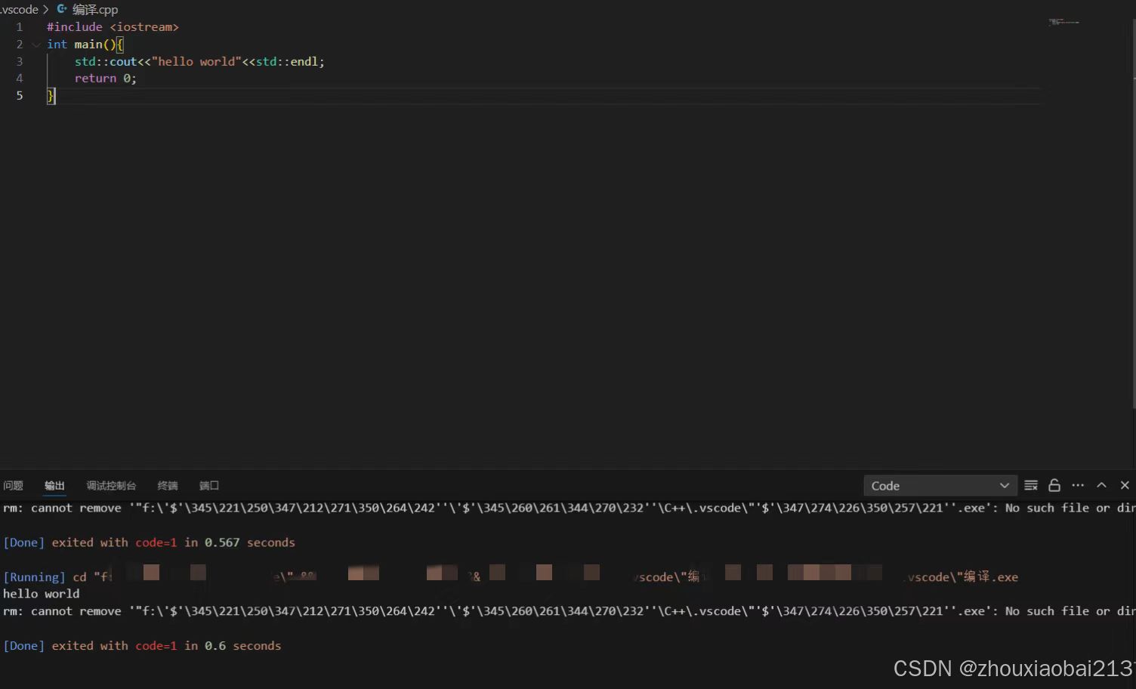Viewport: 1136px width, 689px height.
Task: Open the Code output channel dropdown
Action: [x=940, y=485]
